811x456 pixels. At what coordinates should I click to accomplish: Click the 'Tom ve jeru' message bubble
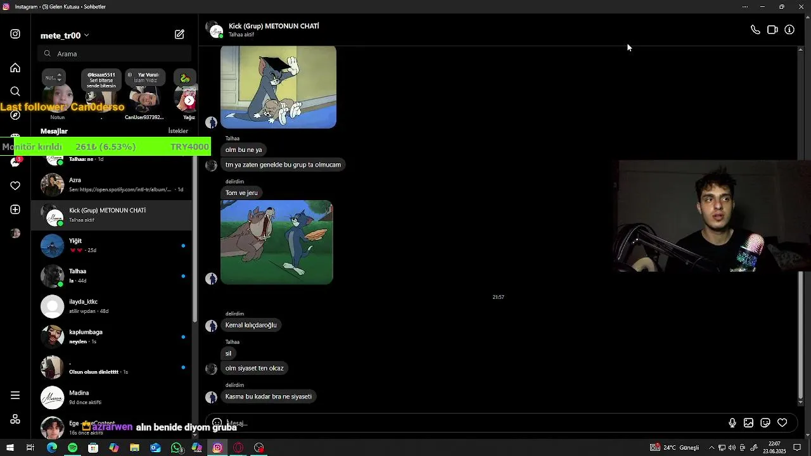[241, 193]
